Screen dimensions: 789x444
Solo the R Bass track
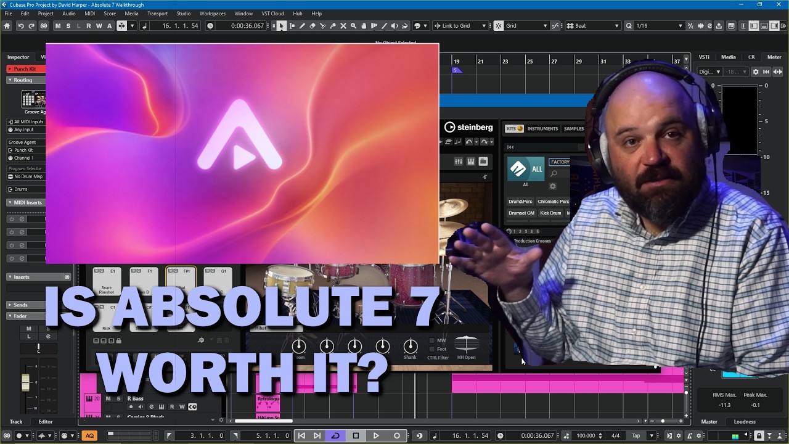click(118, 399)
